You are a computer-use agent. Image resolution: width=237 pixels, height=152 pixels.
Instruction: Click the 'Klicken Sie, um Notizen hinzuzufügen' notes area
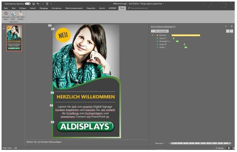(44, 142)
